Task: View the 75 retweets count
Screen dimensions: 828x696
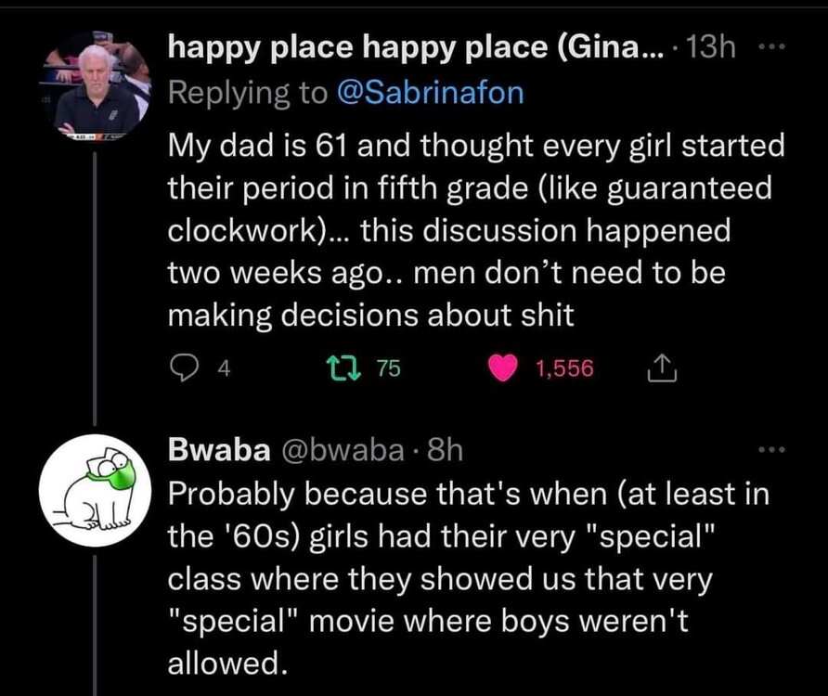Action: [x=388, y=369]
